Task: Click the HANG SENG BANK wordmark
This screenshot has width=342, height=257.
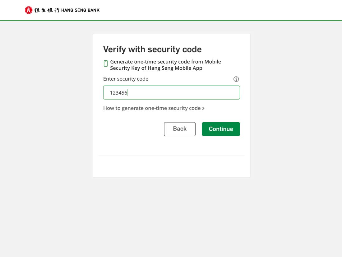Action: click(80, 10)
